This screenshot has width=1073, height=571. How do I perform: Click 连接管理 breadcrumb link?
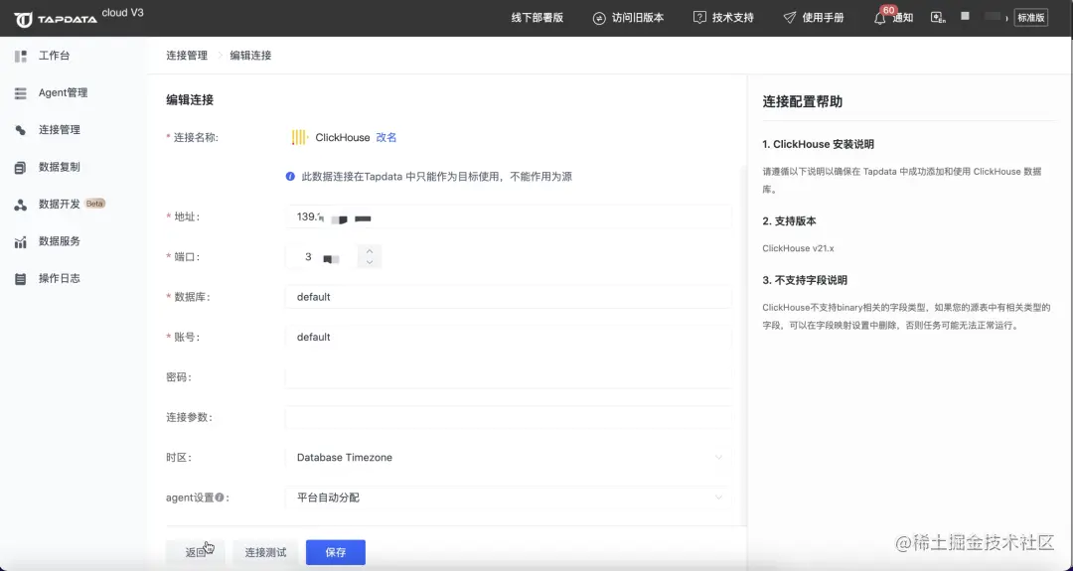187,56
